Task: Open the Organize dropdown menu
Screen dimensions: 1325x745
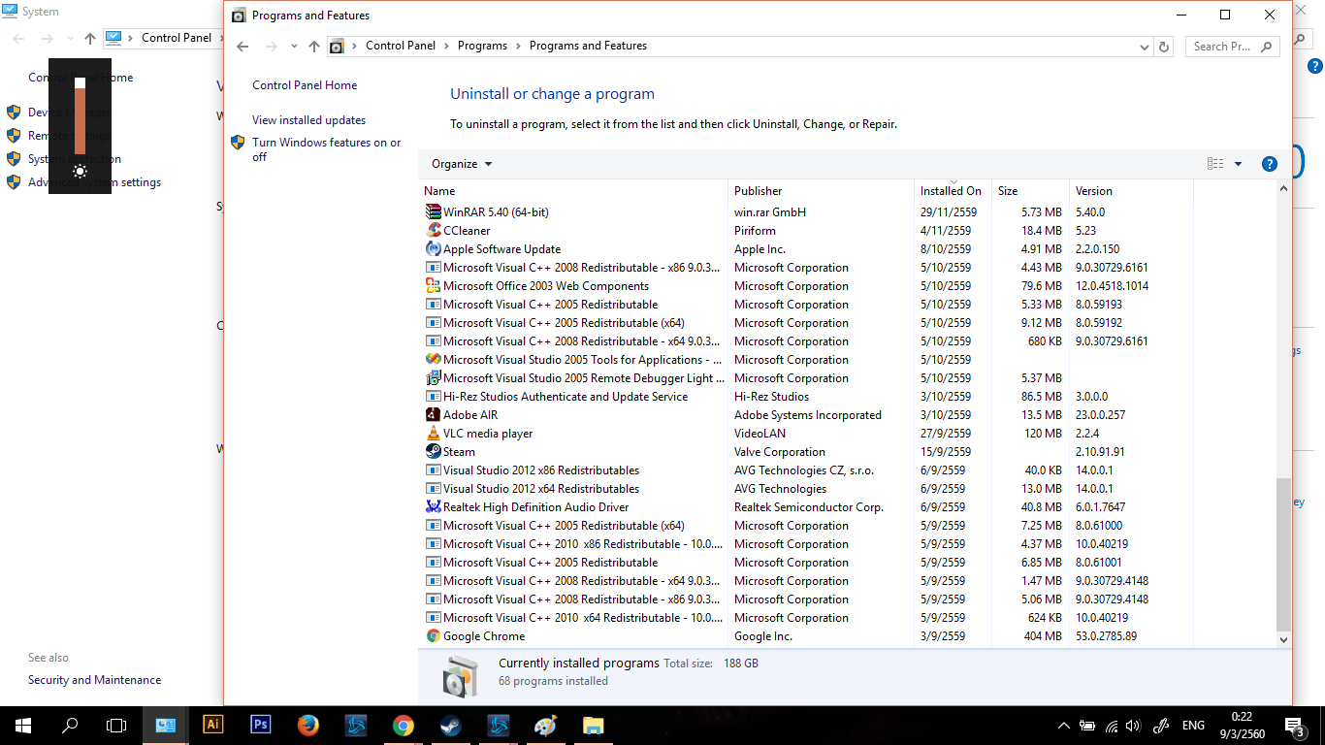Action: (x=462, y=164)
